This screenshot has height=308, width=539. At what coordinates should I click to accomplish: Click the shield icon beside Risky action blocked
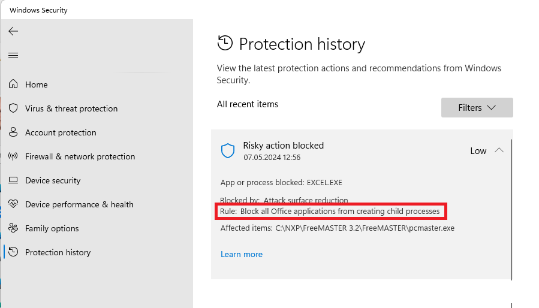pyautogui.click(x=228, y=151)
